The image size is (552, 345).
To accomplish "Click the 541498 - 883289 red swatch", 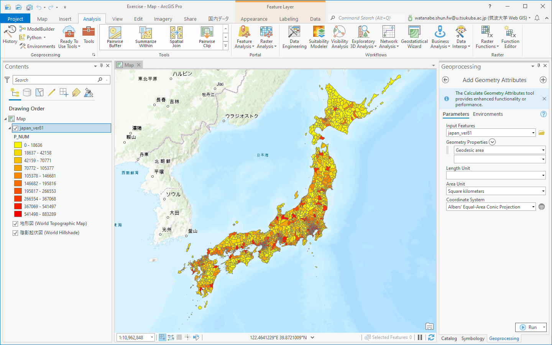I will click(18, 214).
